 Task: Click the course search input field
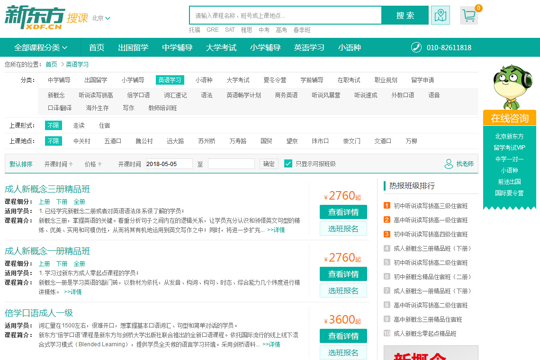(x=286, y=15)
